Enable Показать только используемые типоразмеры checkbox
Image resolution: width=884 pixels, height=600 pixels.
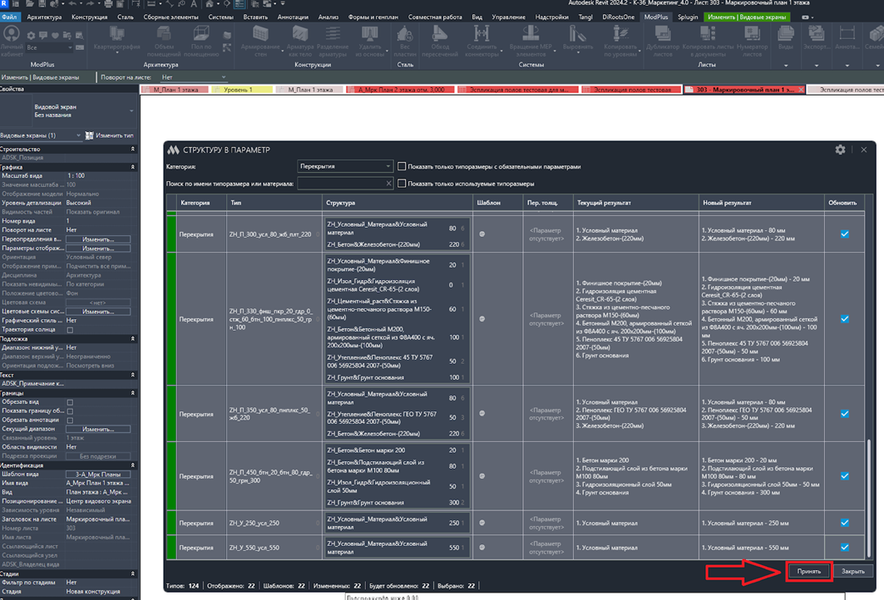(402, 183)
